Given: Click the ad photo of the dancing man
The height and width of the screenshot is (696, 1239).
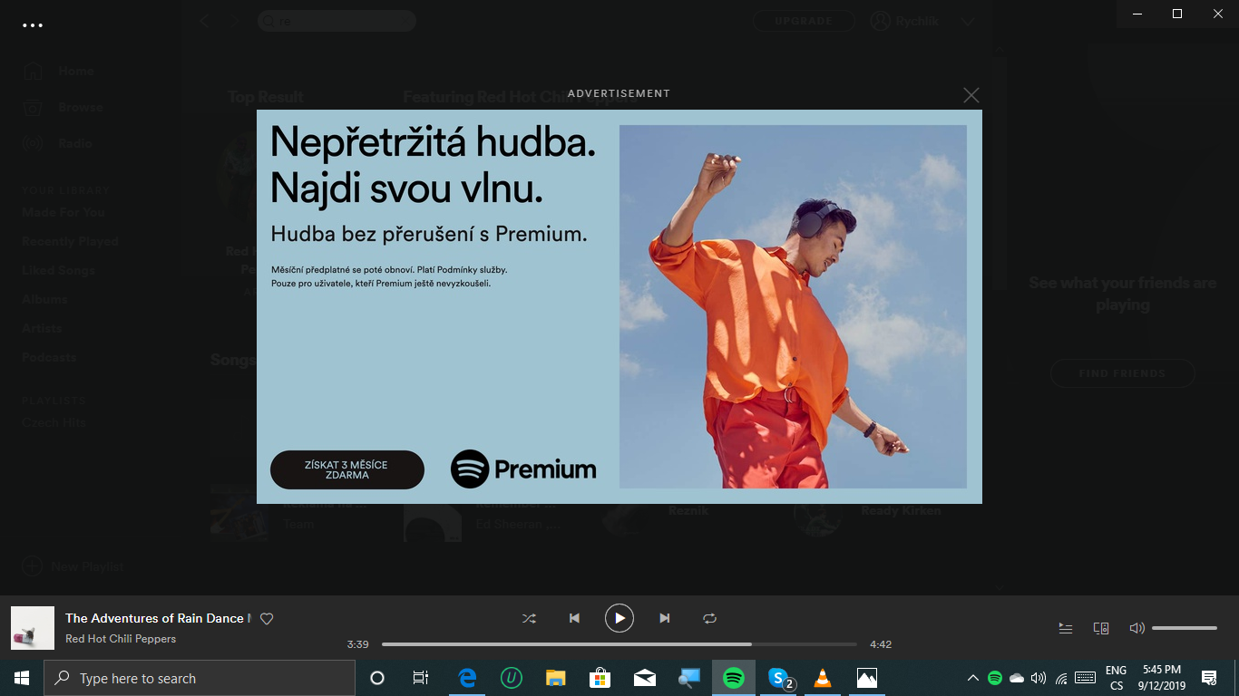Looking at the screenshot, I should tap(793, 307).
